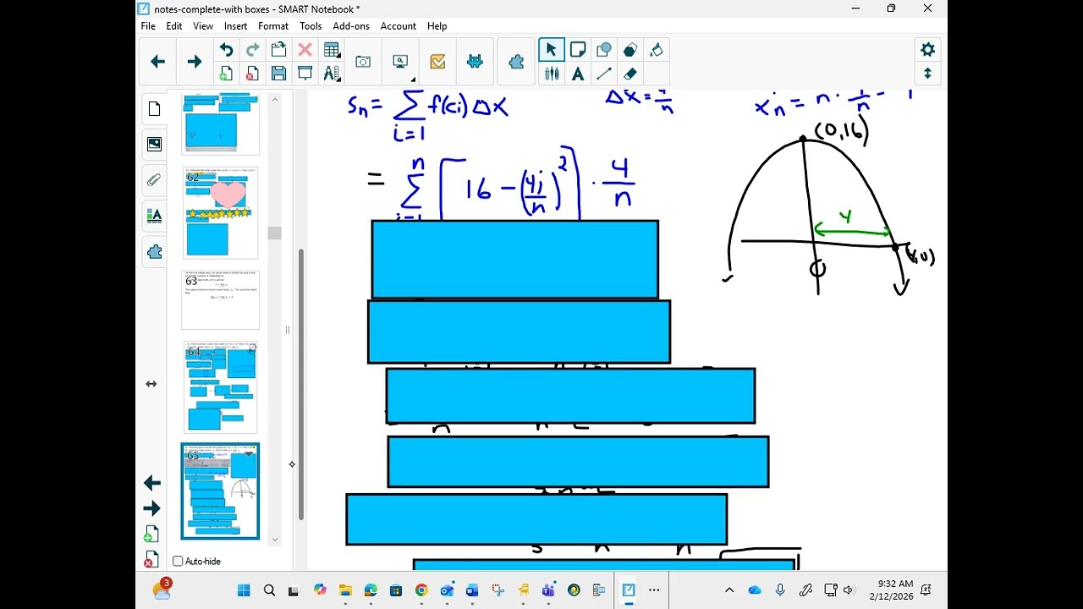Open the Page Sorter tab
Image resolution: width=1083 pixels, height=609 pixels.
[154, 109]
